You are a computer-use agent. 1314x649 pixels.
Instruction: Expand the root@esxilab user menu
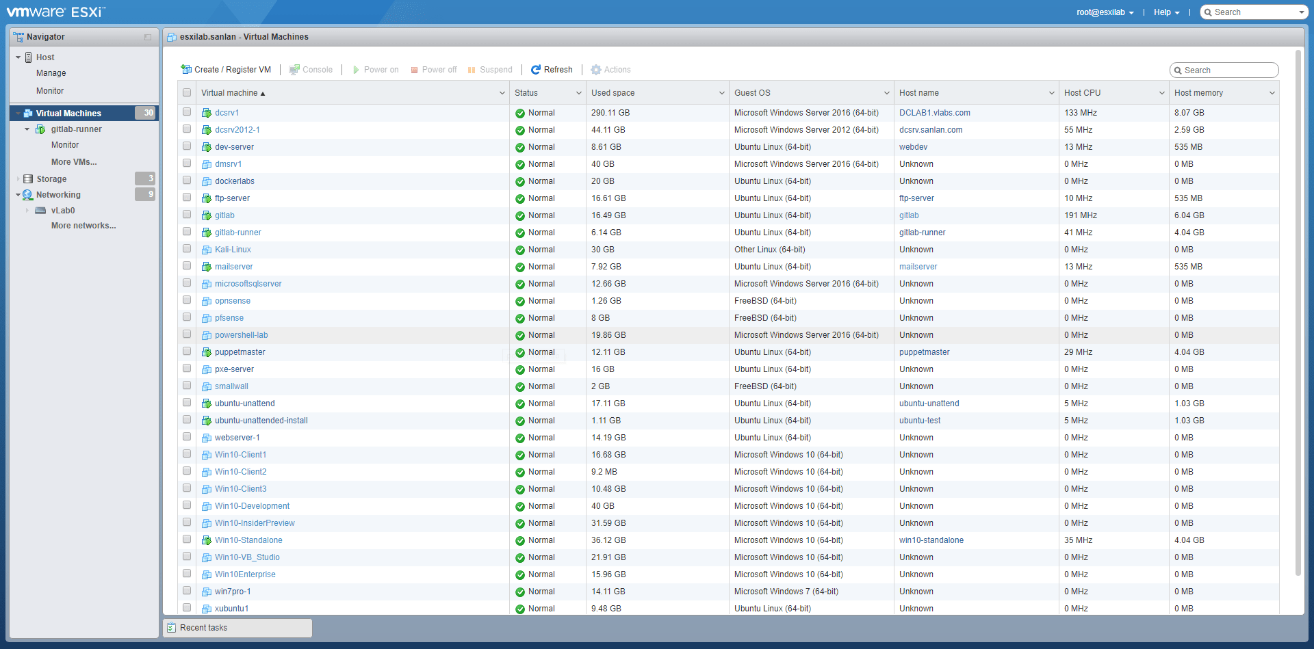pyautogui.click(x=1105, y=12)
